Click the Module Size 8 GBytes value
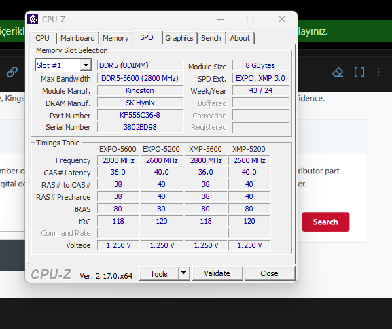 click(x=260, y=65)
